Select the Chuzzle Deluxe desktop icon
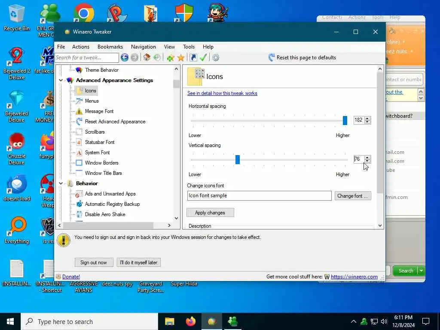The height and width of the screenshot is (330, 440). [x=17, y=149]
